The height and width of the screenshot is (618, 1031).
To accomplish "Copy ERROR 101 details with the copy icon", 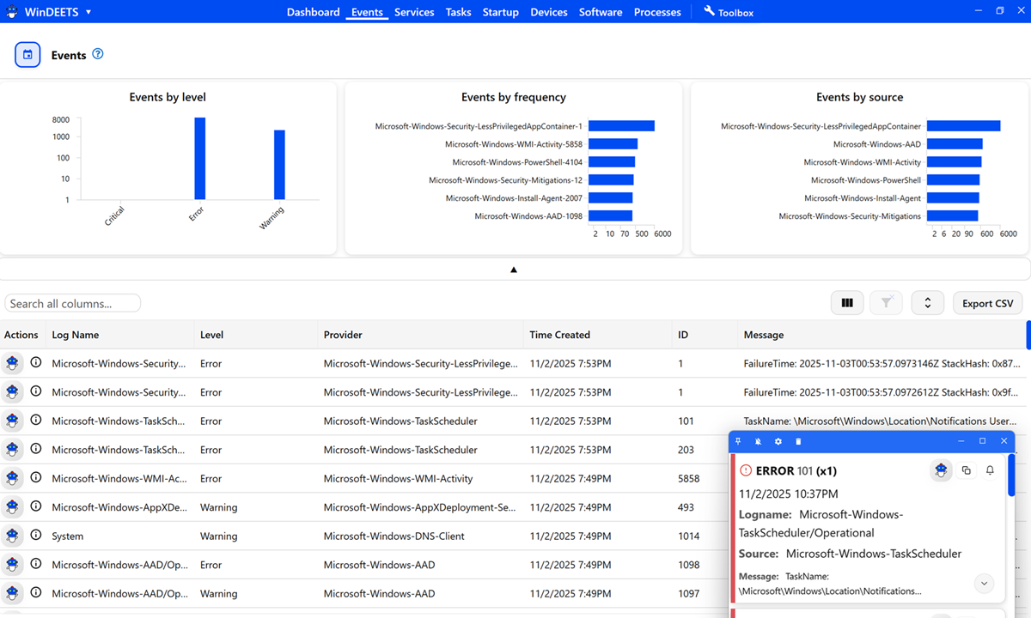I will pos(965,470).
